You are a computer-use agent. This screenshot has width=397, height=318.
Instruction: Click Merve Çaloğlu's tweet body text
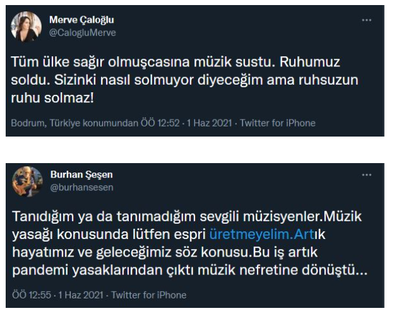pos(189,82)
